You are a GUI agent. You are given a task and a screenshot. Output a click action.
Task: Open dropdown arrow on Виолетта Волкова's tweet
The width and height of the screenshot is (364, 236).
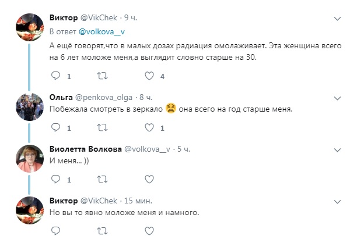click(x=337, y=149)
